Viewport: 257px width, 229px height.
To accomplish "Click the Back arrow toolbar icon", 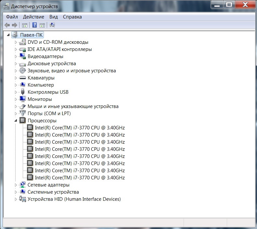I will point(7,25).
